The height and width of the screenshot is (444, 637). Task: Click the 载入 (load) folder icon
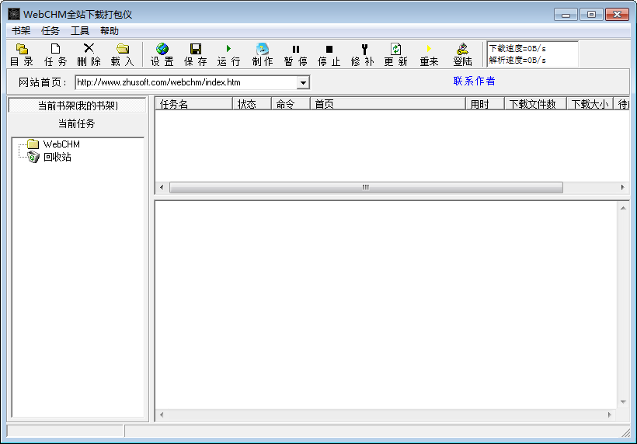pos(122,54)
